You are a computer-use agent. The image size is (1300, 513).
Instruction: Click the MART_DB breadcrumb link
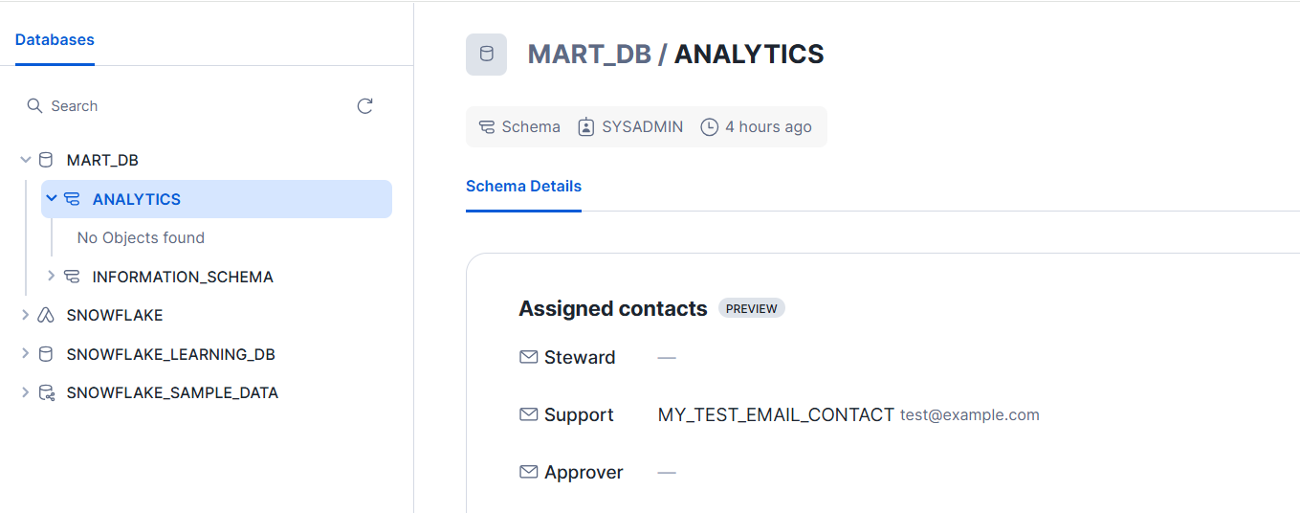[589, 55]
